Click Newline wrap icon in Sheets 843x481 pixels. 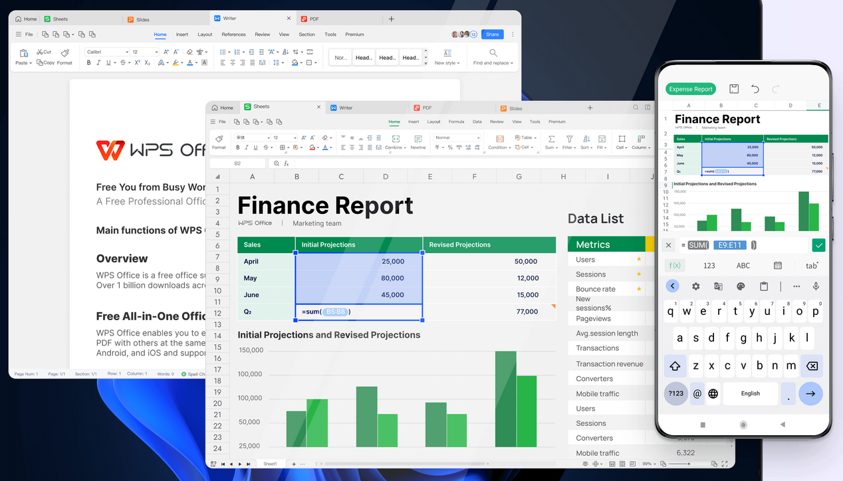point(418,139)
